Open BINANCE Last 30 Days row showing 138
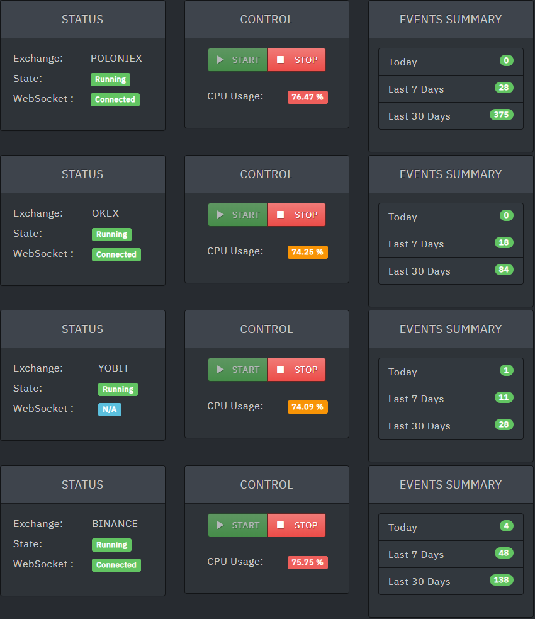Viewport: 535px width, 619px height. [451, 581]
